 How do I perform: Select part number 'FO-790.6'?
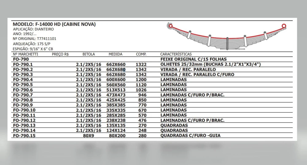(23, 90)
